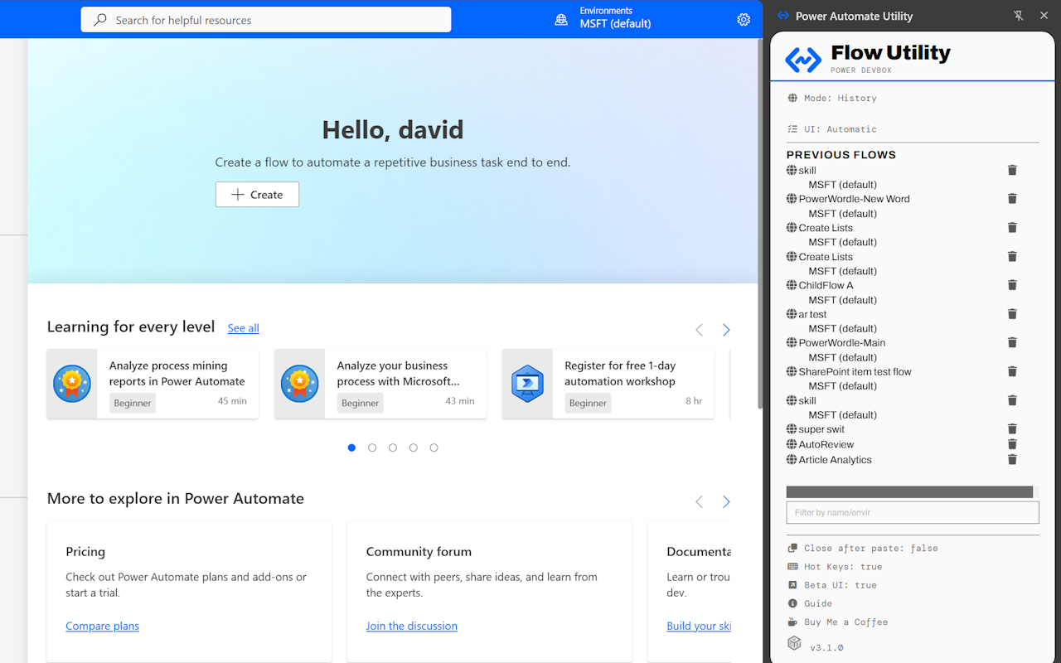Show next Learning for every level cards
The height and width of the screenshot is (663, 1061).
726,330
